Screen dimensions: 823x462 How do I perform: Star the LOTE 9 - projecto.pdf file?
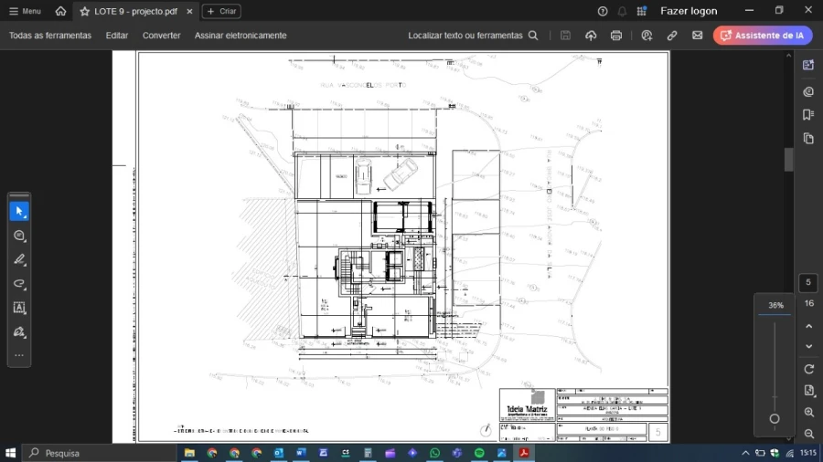pos(85,11)
